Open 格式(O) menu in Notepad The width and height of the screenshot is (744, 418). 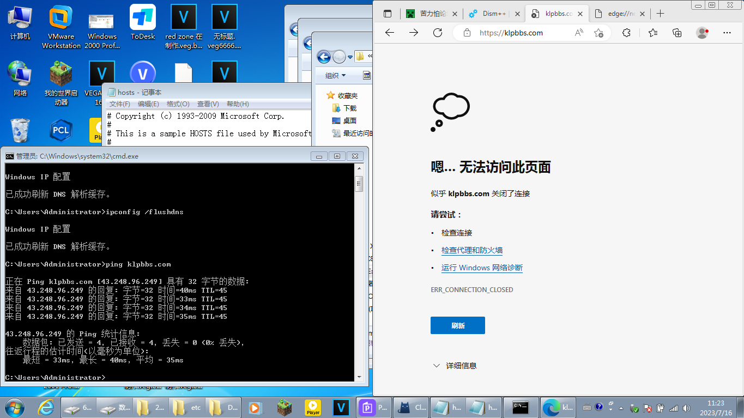178,104
